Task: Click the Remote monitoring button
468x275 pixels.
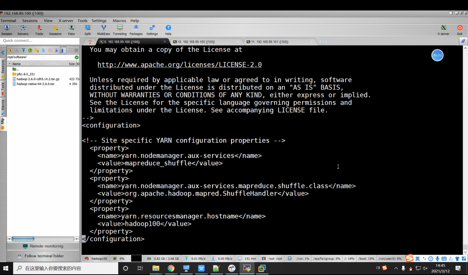Action: (x=43, y=246)
